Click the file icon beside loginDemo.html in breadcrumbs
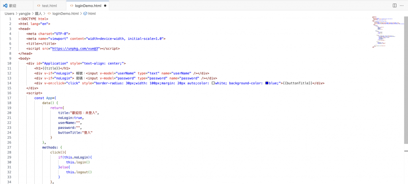 tap(49, 14)
